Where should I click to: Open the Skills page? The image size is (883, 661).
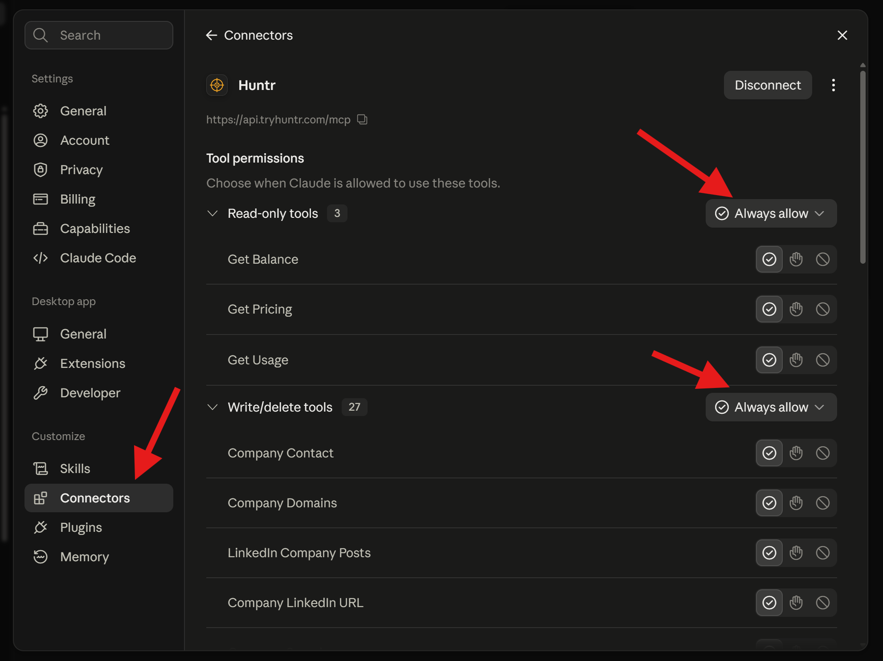[x=99, y=469]
